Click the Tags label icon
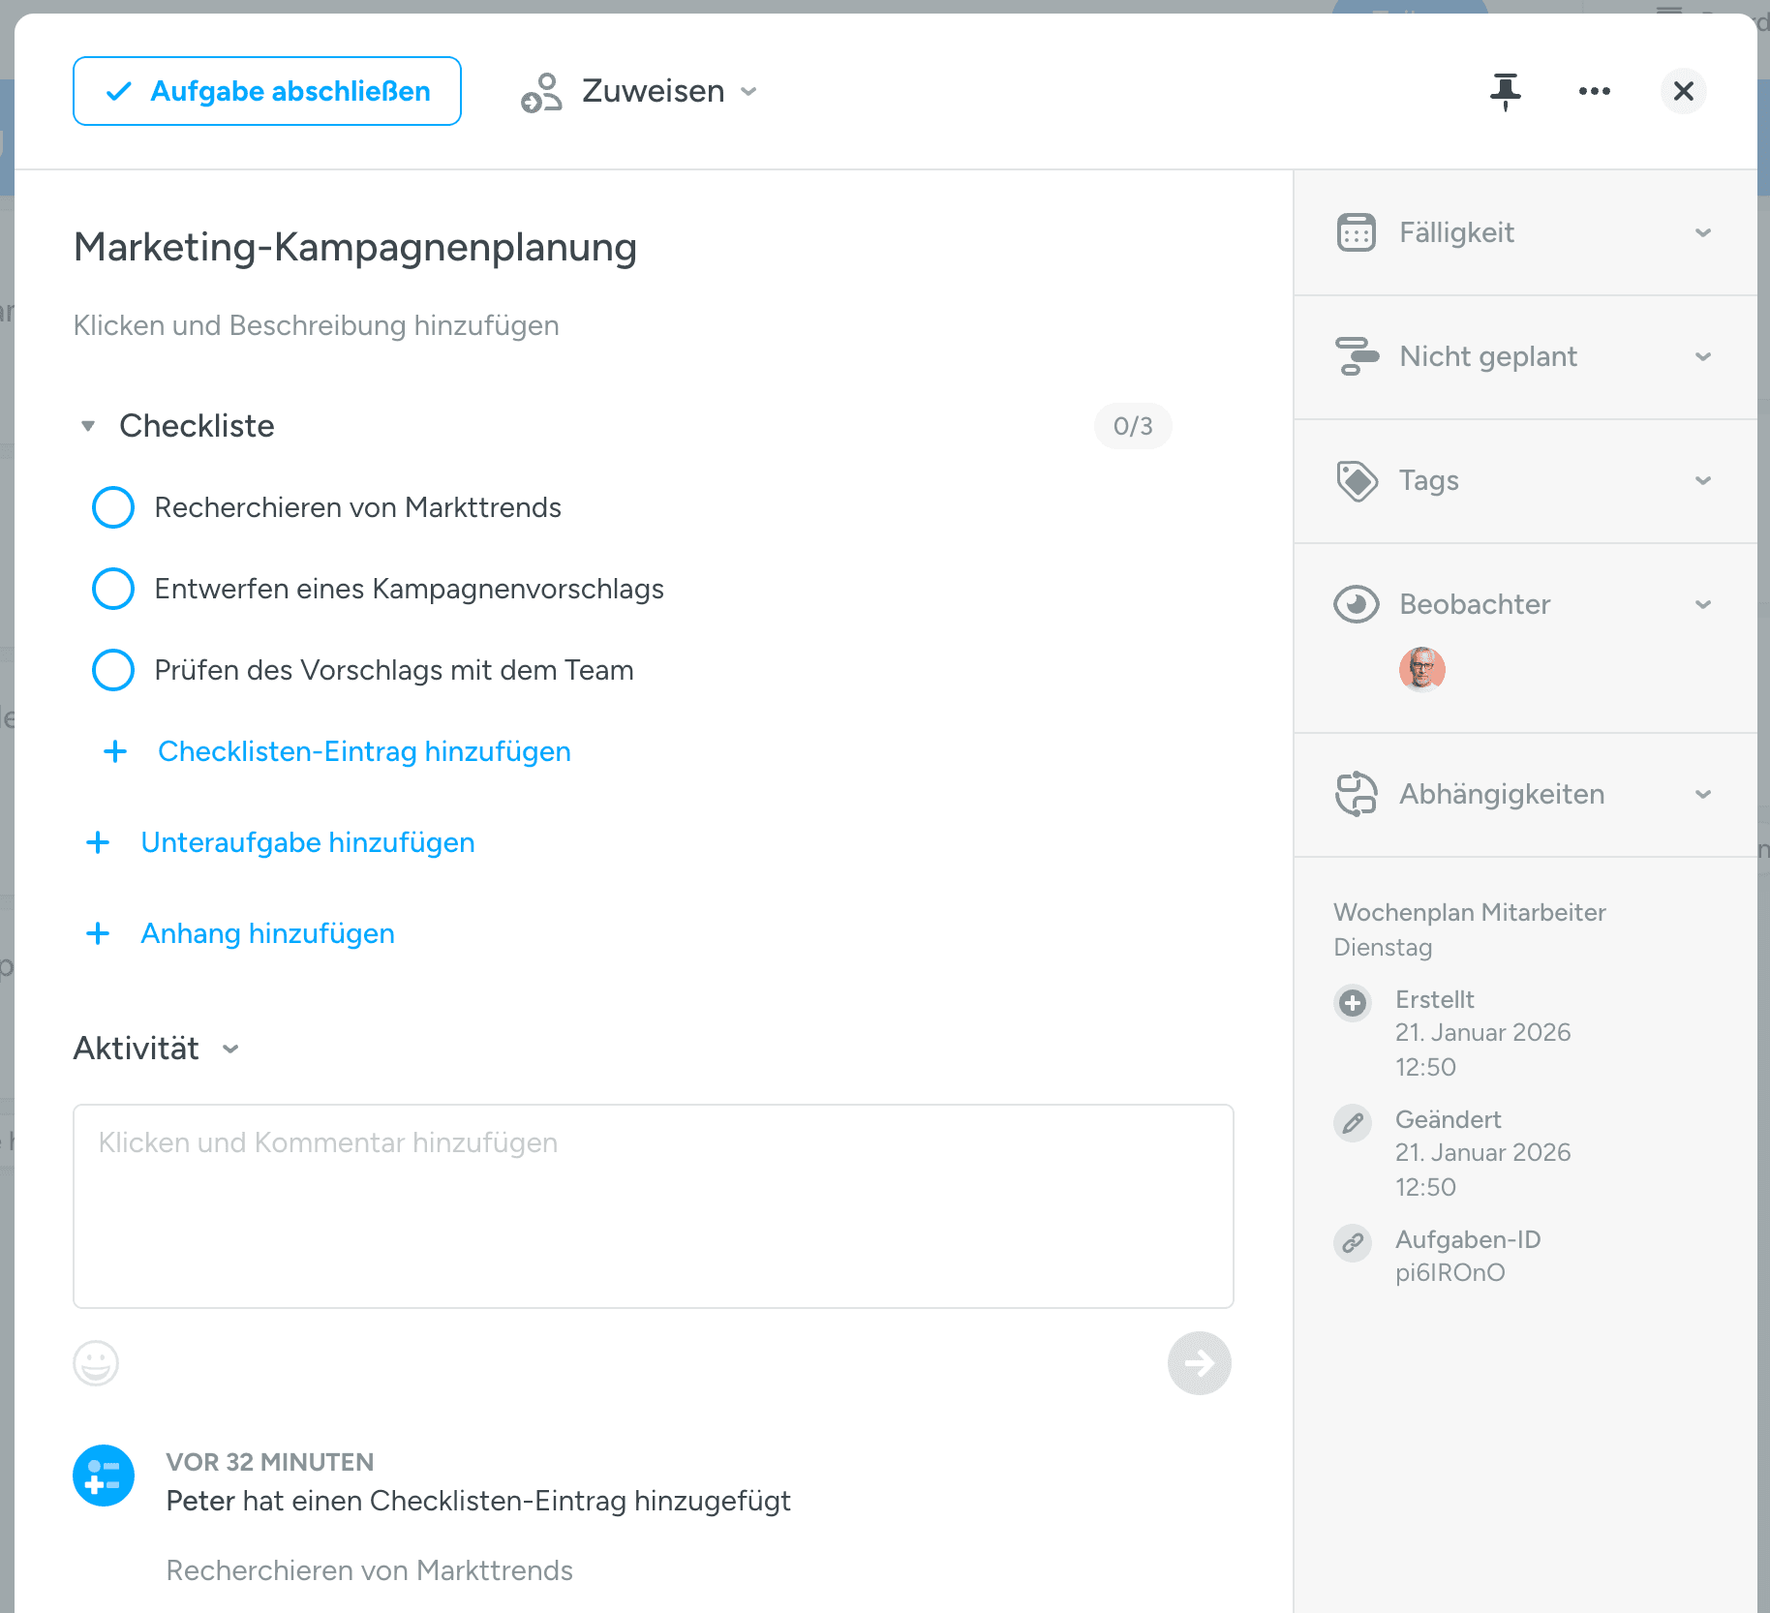This screenshot has height=1613, width=1770. [1356, 480]
